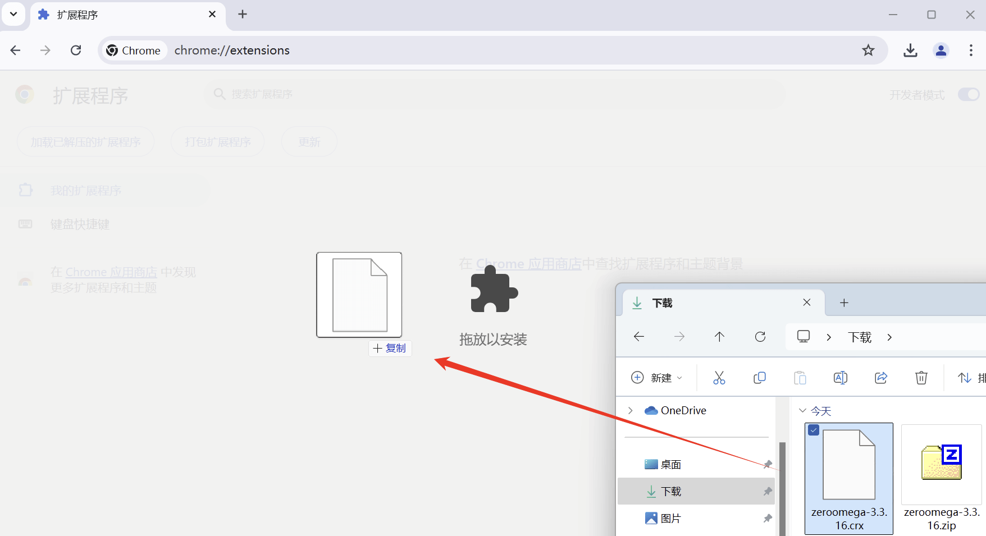Open Chrome 应用商店 link in main area

(529, 264)
